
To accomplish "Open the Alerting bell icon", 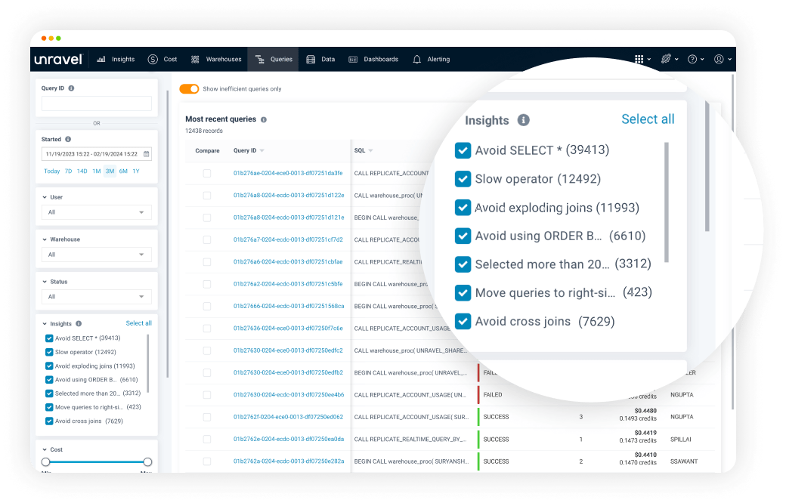I will click(x=416, y=59).
